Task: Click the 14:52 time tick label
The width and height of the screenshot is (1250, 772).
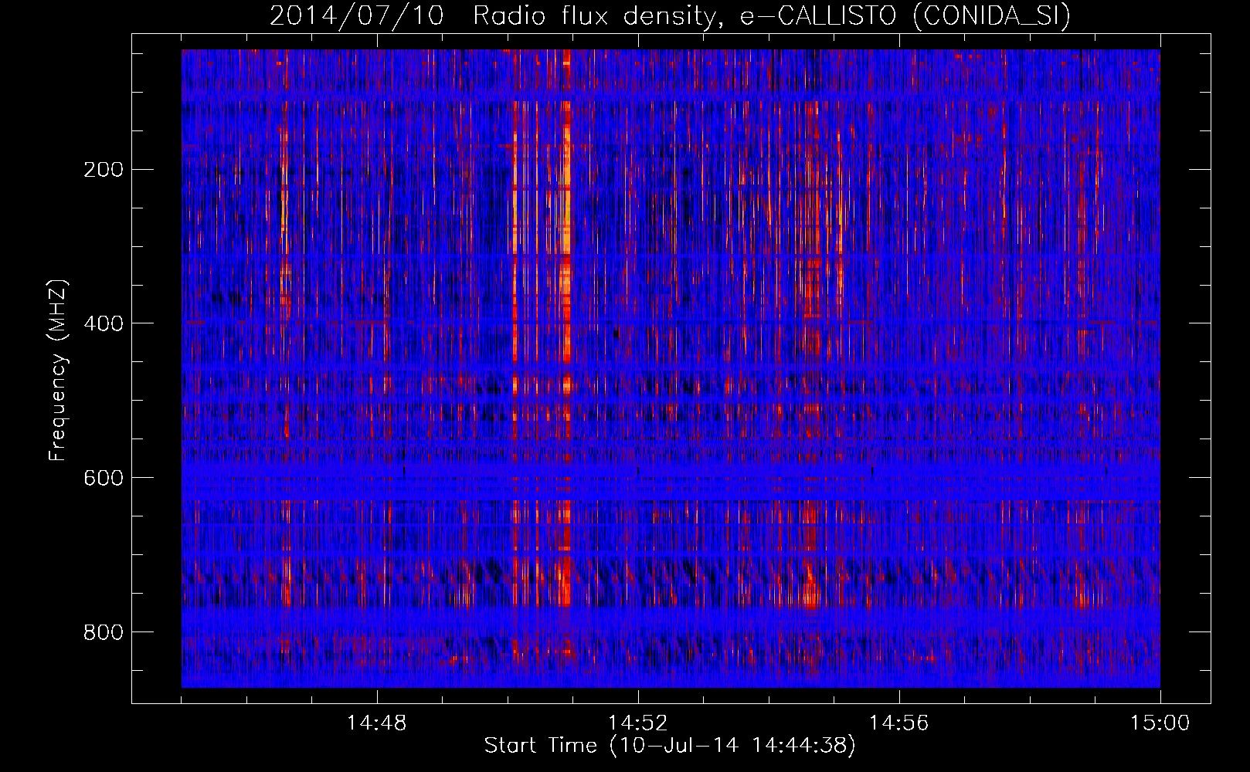Action: click(638, 723)
